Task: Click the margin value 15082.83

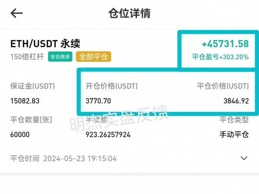Action: pyautogui.click(x=25, y=101)
